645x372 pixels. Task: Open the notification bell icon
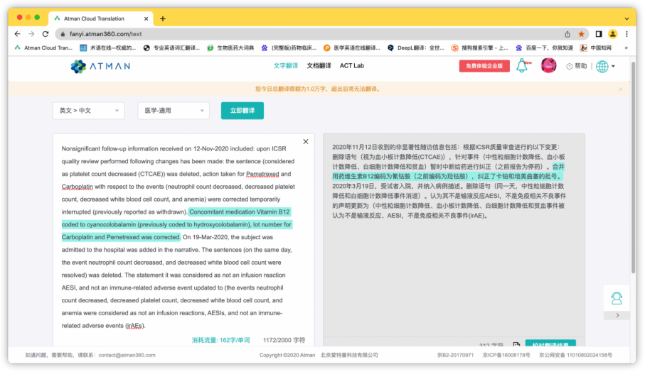point(523,66)
